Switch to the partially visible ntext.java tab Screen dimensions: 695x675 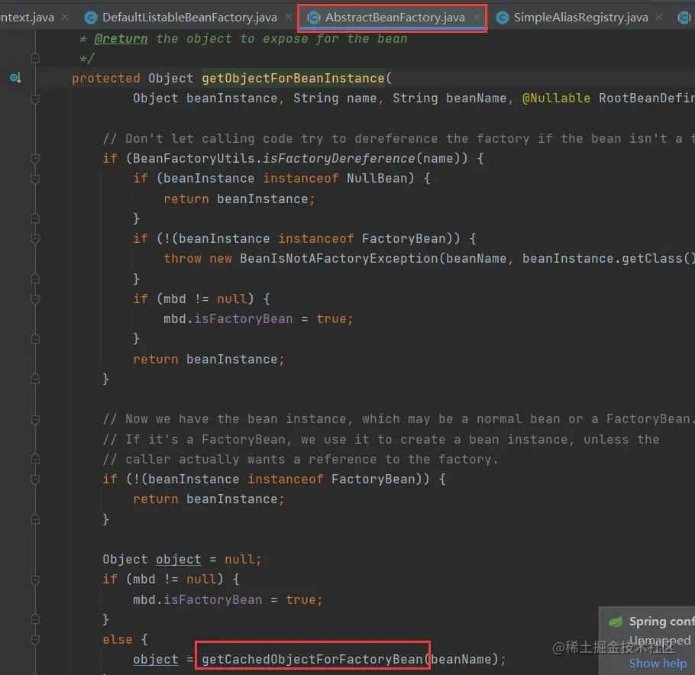(x=27, y=18)
